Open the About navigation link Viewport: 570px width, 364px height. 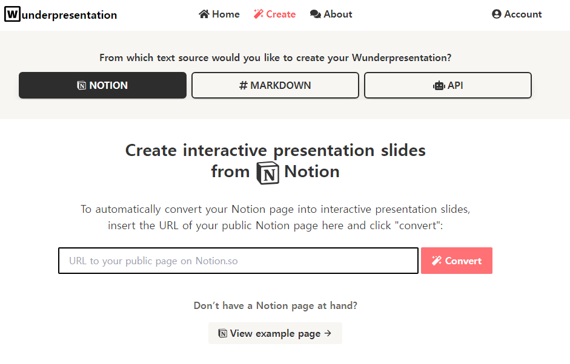point(331,14)
